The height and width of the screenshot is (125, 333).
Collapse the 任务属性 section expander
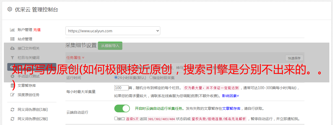75,58
